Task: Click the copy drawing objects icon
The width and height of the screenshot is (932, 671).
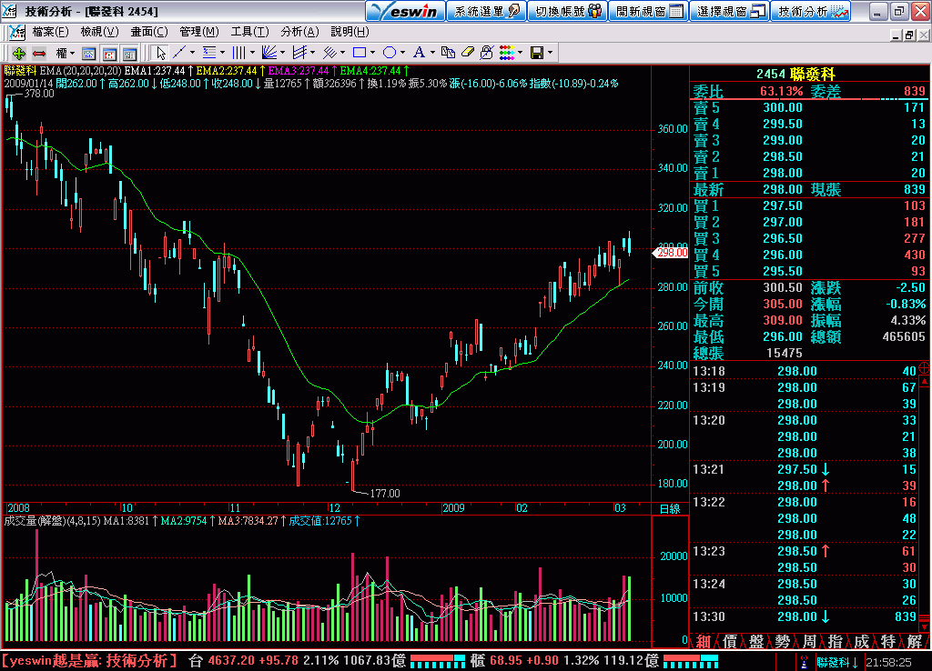Action: tap(448, 53)
